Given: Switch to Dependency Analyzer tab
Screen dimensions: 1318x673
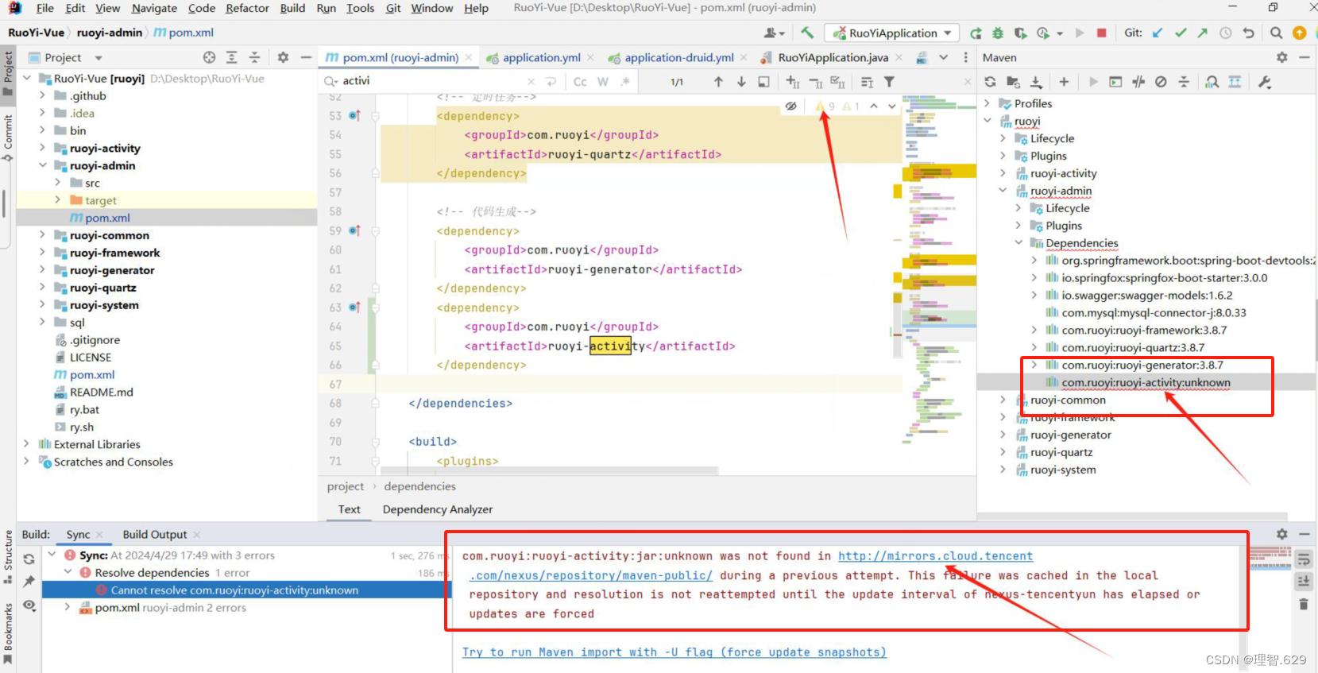Looking at the screenshot, I should coord(438,509).
